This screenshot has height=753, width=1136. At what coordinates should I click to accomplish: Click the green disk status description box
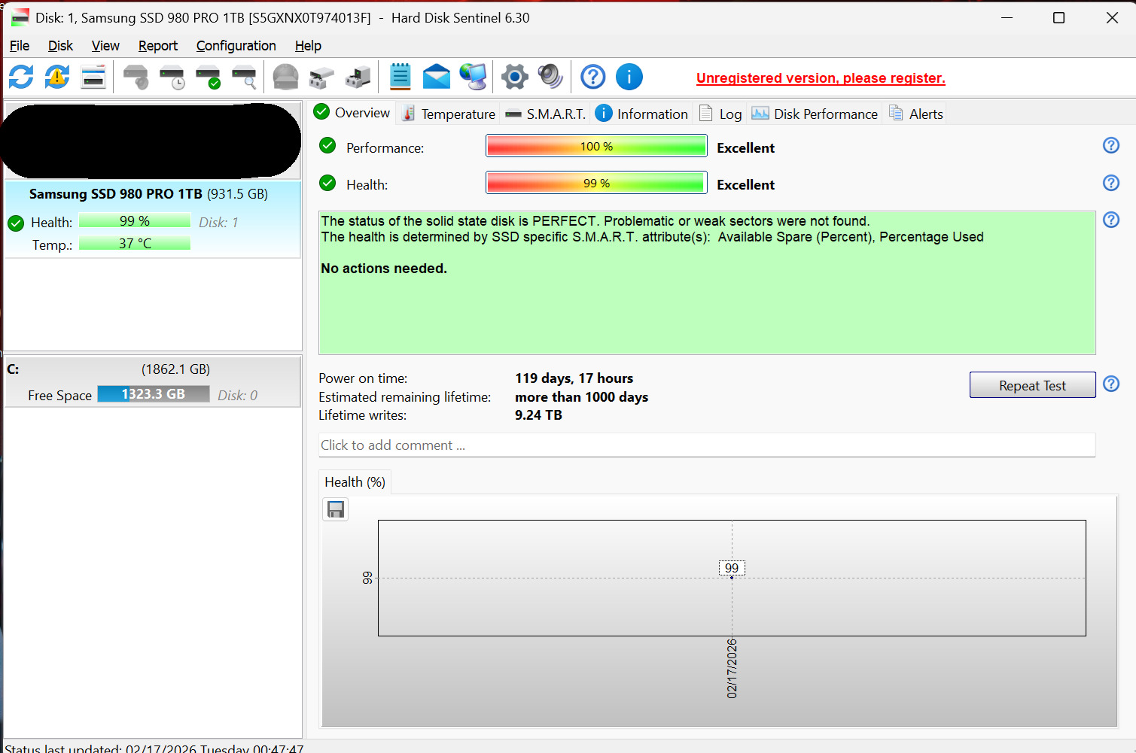pyautogui.click(x=707, y=283)
